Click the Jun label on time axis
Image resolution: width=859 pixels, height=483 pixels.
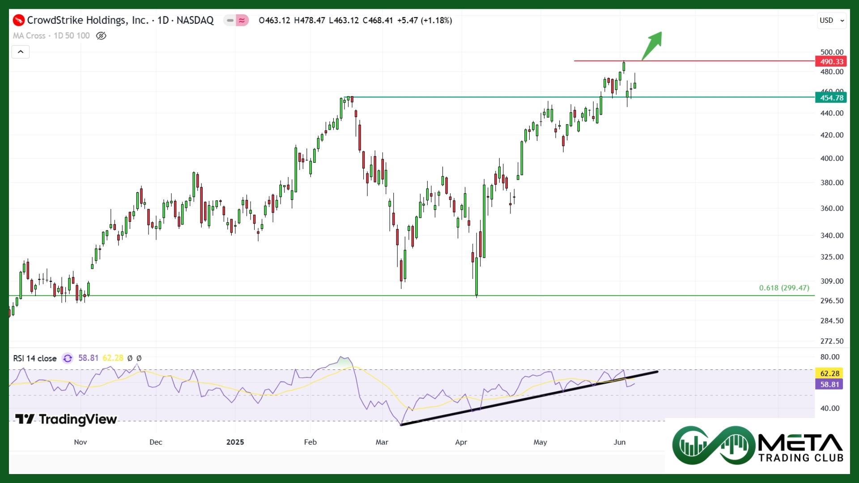[620, 442]
